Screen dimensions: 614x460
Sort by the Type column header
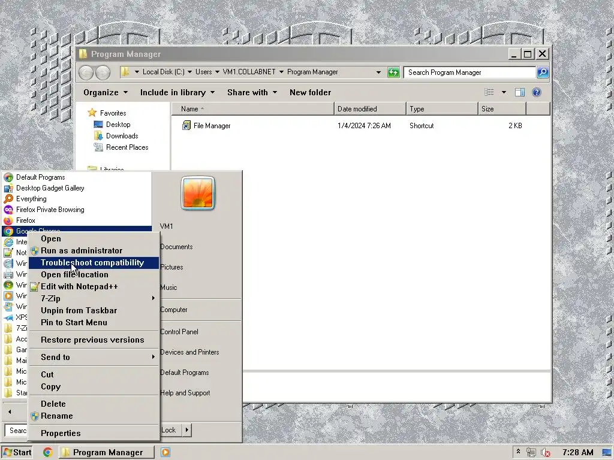[x=442, y=109]
